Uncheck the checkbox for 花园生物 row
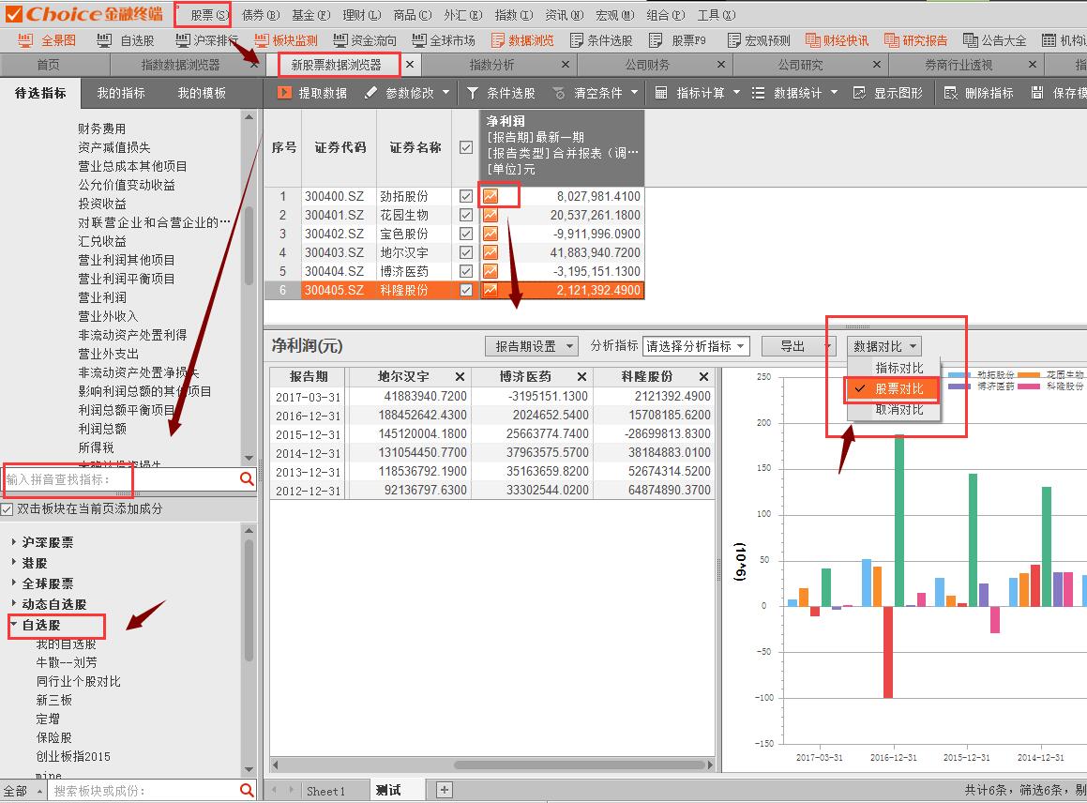Viewport: 1087px width, 803px height. [x=466, y=215]
